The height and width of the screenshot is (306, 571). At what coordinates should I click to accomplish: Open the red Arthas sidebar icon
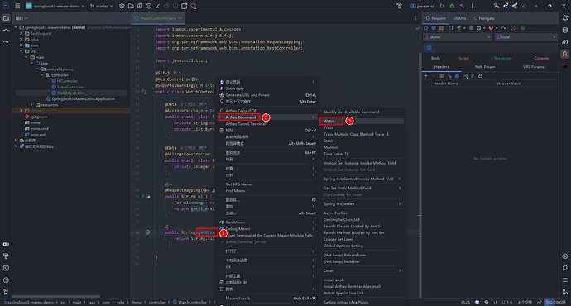(x=565, y=66)
